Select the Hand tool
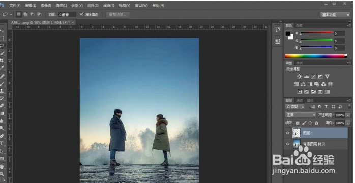This screenshot has width=355, height=183. [x=2, y=167]
